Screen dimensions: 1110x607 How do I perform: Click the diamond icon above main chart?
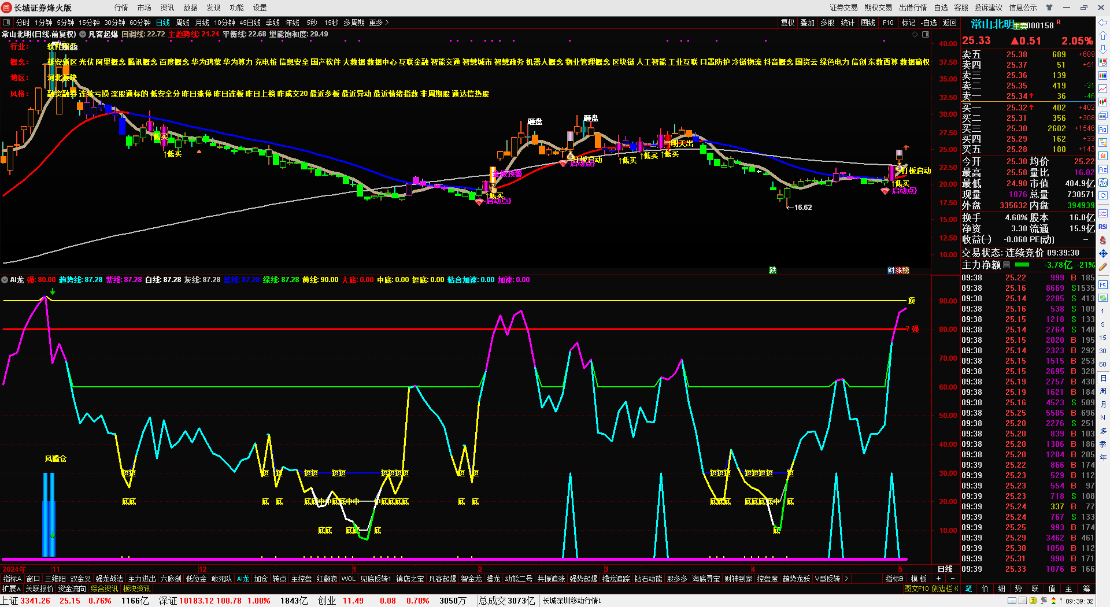(x=915, y=35)
